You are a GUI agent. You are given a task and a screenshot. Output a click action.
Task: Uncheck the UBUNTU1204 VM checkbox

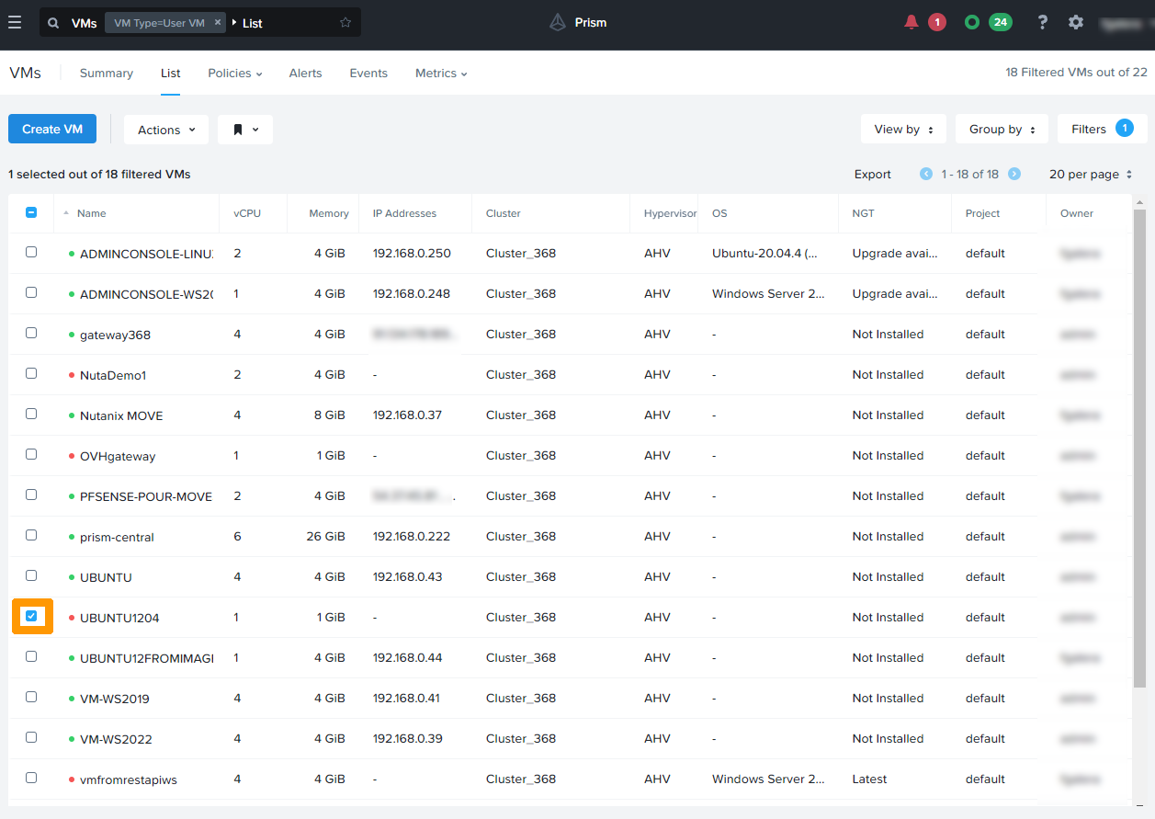coord(31,616)
